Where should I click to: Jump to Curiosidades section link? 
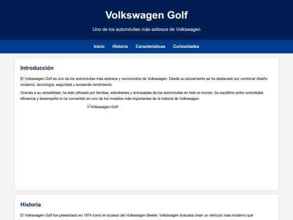point(186,46)
